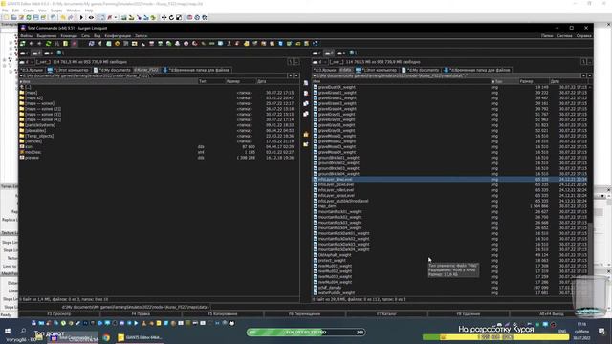The width and height of the screenshot is (612, 344).
Task: Click Alt+F4 Выход button
Action: click(551, 313)
